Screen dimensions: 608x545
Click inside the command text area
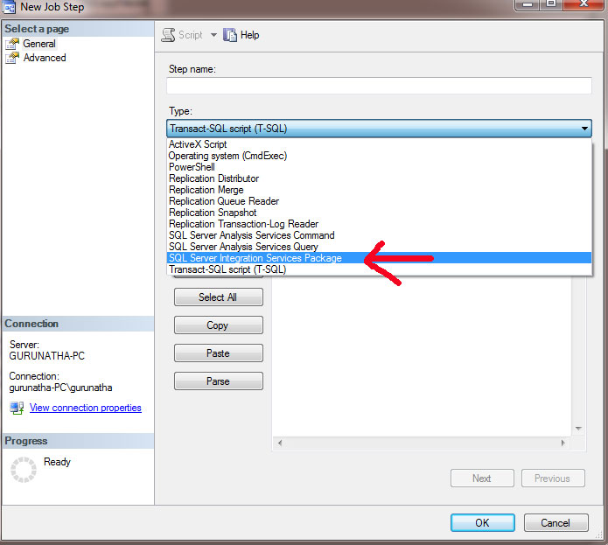pos(422,357)
